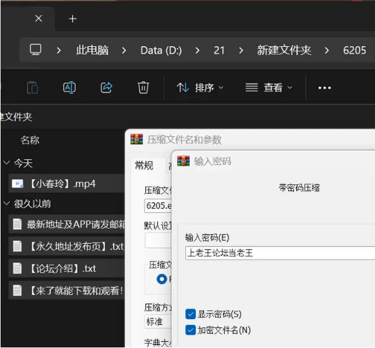Collapse the 很久以前 file group
375x348 pixels.
click(x=7, y=203)
